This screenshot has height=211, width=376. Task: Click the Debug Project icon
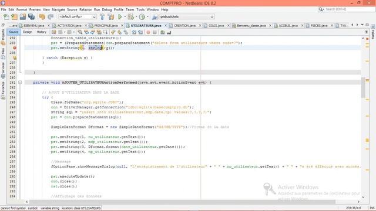130,17
